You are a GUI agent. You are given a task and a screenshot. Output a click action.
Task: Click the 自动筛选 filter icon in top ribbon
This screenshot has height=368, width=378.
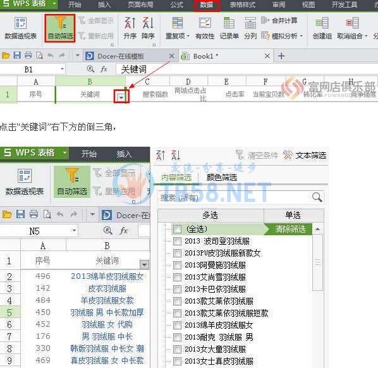point(60,28)
